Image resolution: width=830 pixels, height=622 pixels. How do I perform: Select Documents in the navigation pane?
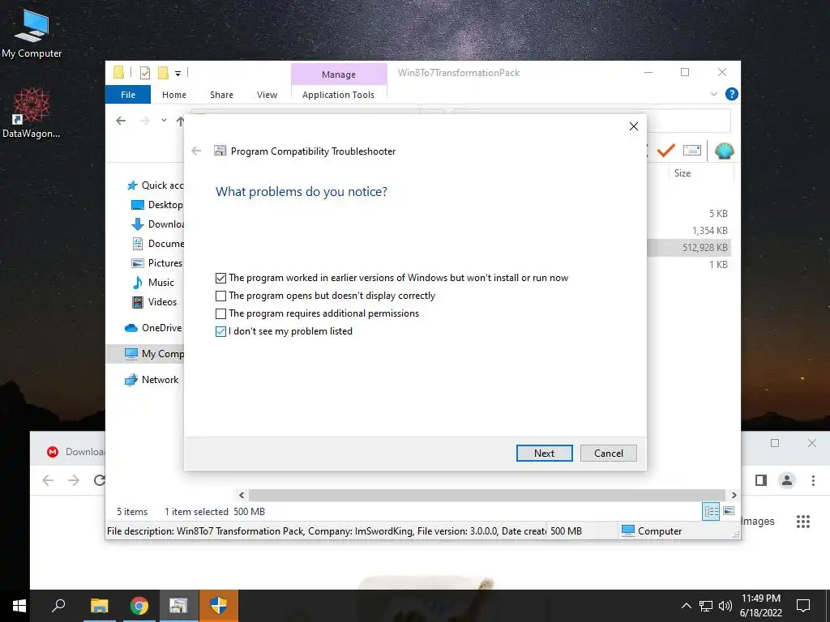pyautogui.click(x=157, y=243)
